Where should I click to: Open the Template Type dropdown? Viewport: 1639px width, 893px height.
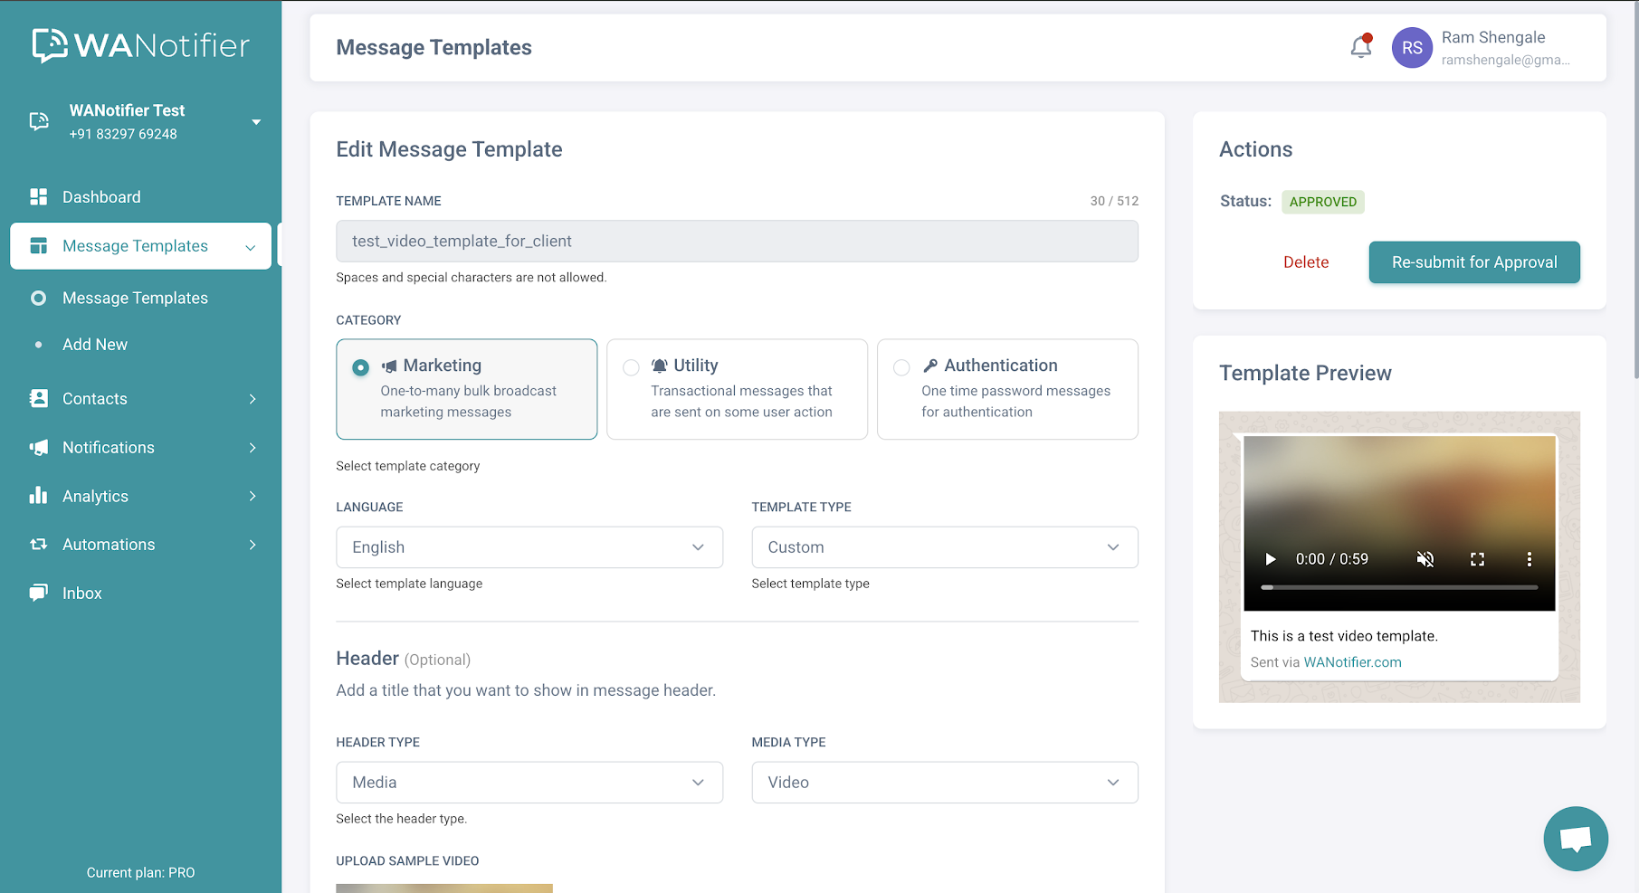[944, 546]
